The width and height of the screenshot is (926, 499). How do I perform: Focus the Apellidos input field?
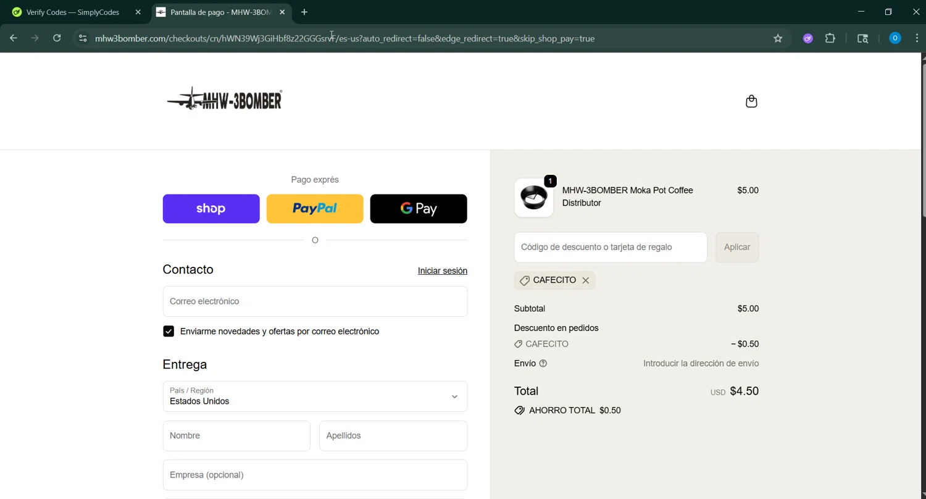(393, 436)
